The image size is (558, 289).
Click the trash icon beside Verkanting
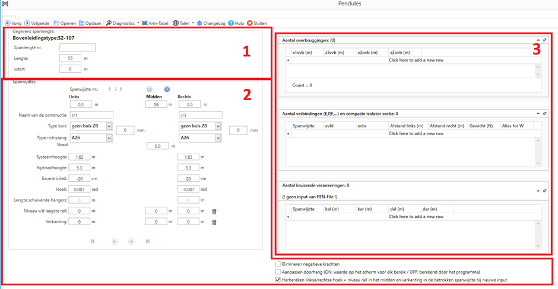[214, 222]
